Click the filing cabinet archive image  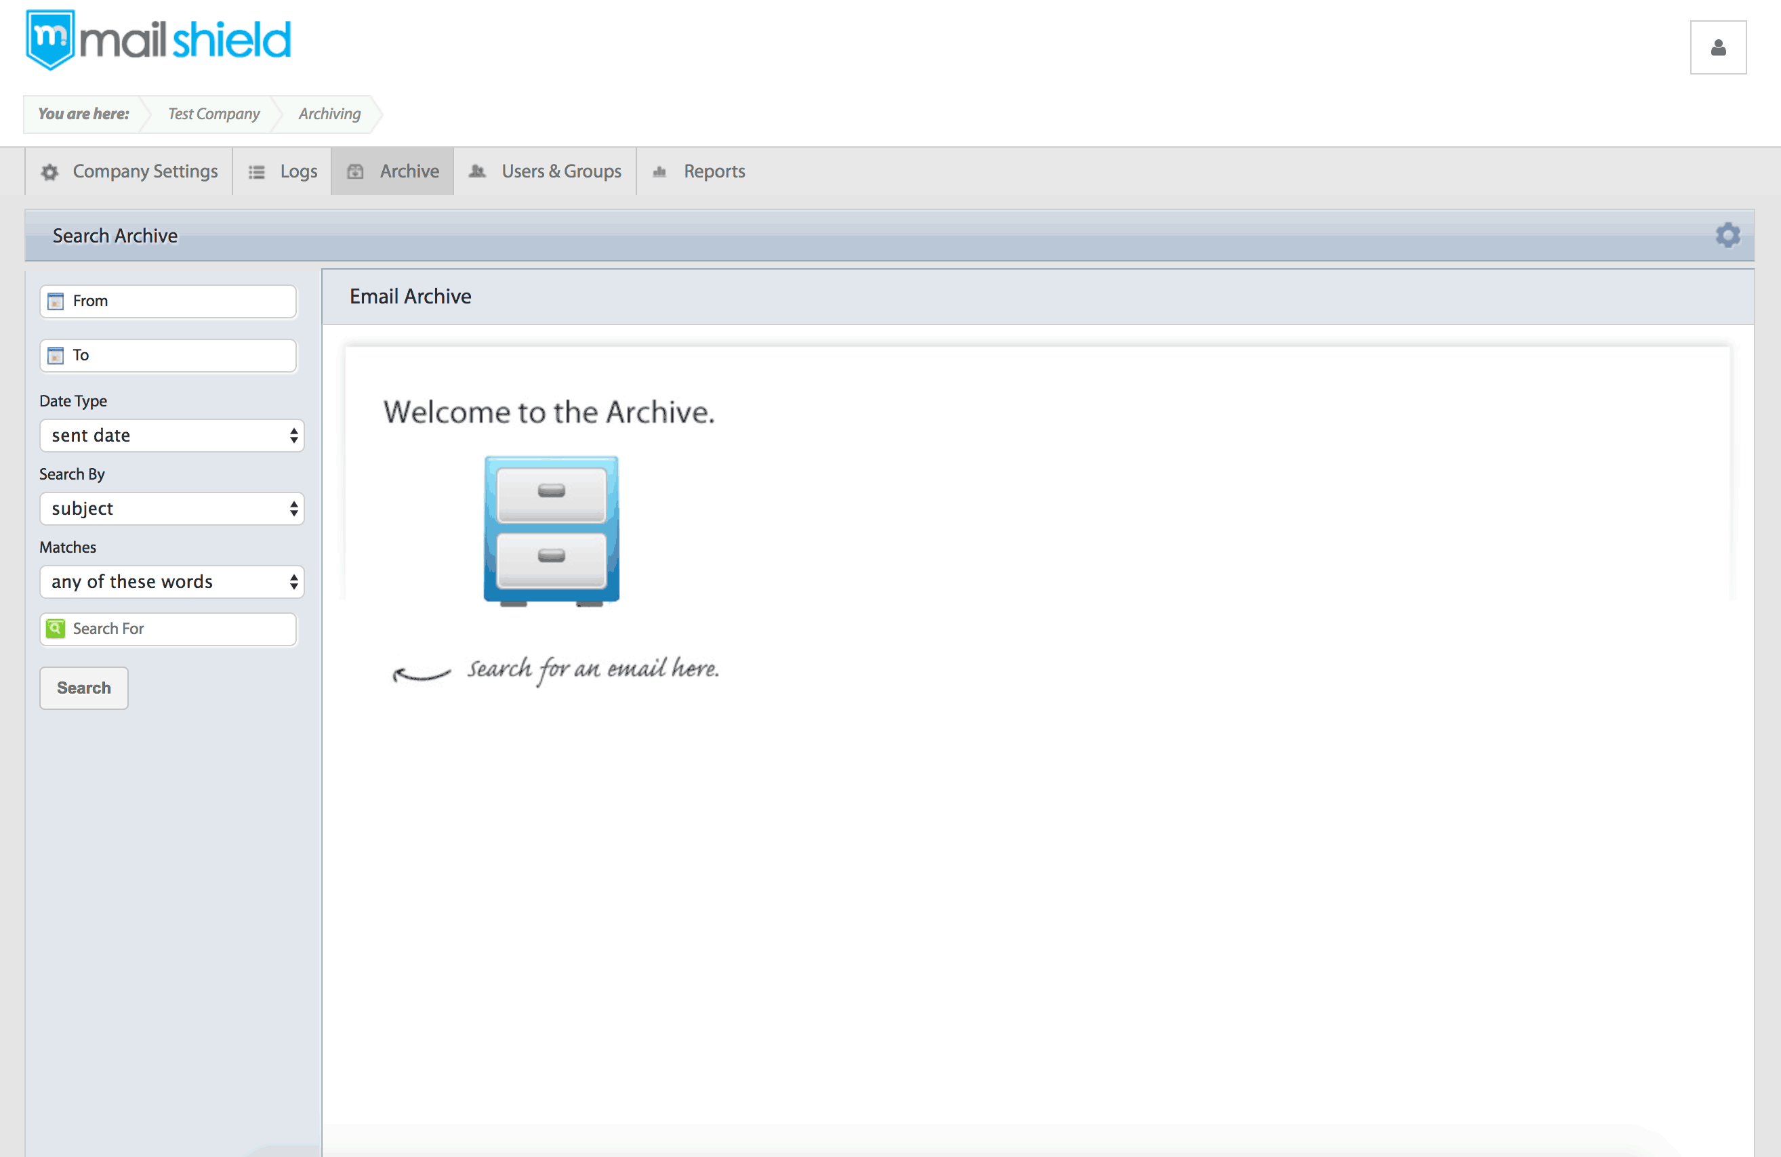pos(552,530)
